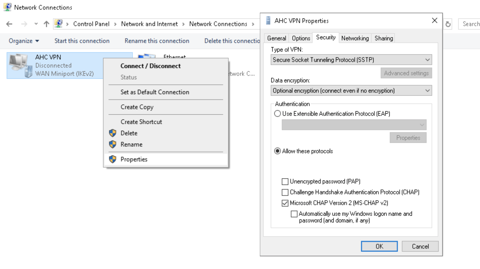This screenshot has width=480, height=269.
Task: Click the shield icon next to Rename
Action: click(113, 144)
